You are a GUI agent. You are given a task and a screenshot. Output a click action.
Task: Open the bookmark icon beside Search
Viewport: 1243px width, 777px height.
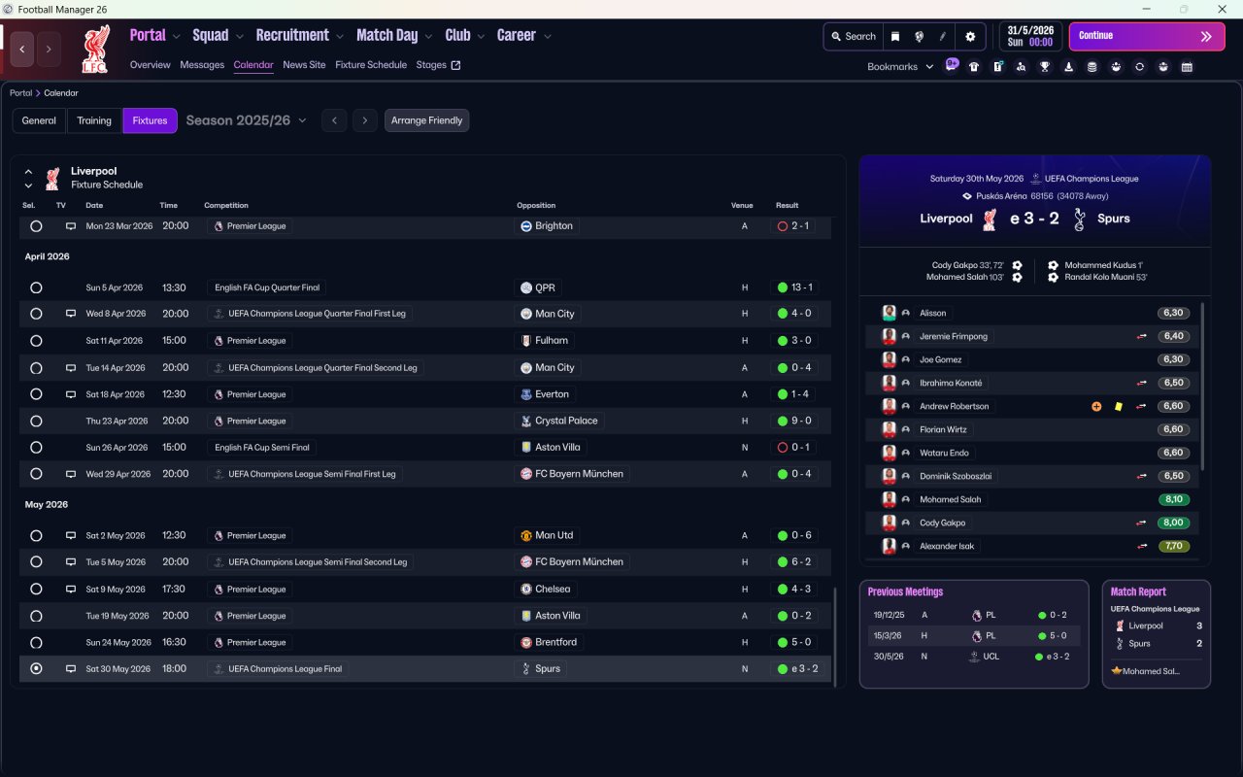click(x=895, y=37)
